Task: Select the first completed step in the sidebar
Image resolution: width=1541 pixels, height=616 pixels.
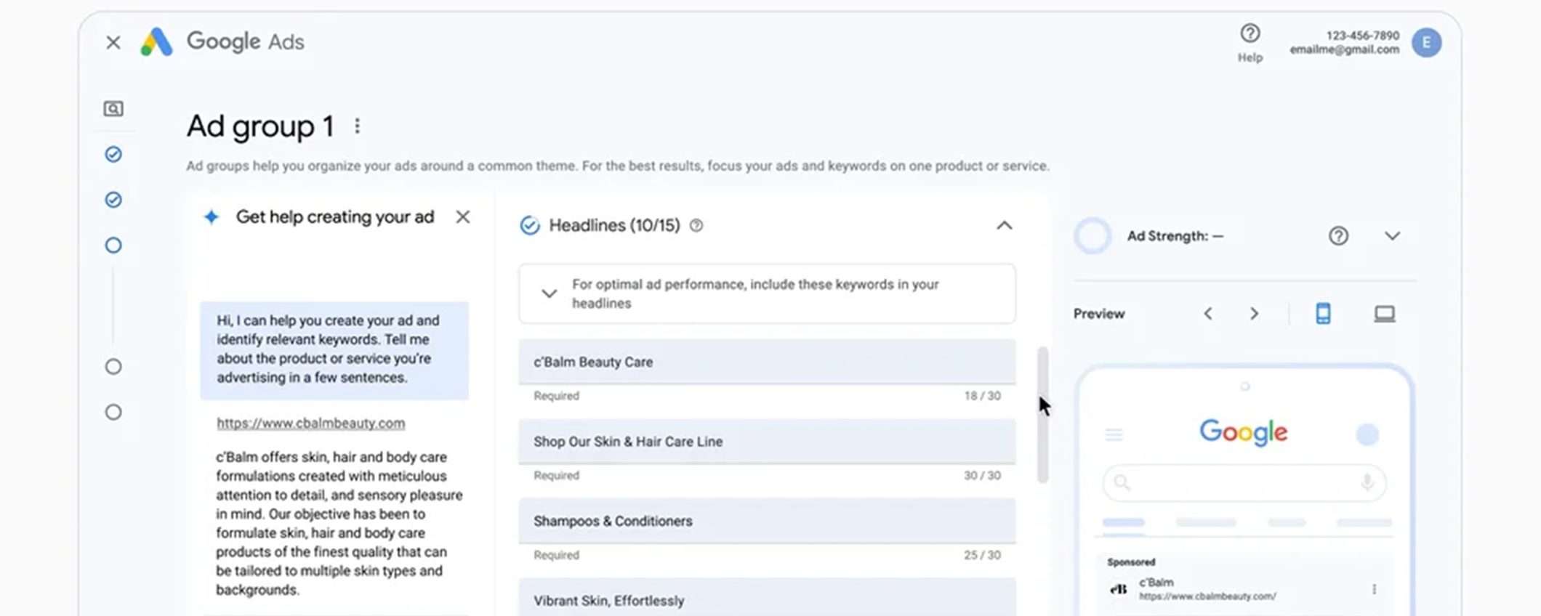Action: click(x=113, y=155)
